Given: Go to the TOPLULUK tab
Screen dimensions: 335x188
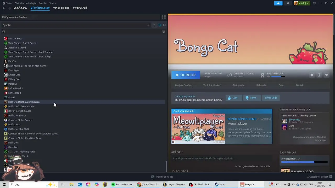Looking at the screenshot, I should (x=61, y=8).
